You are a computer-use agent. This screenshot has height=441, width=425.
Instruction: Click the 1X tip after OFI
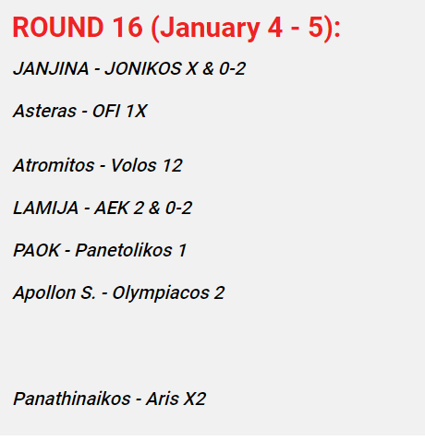click(x=136, y=111)
